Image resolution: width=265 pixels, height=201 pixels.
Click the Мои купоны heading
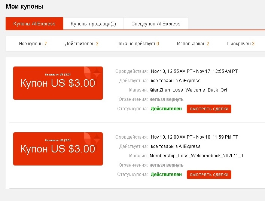coord(24,6)
